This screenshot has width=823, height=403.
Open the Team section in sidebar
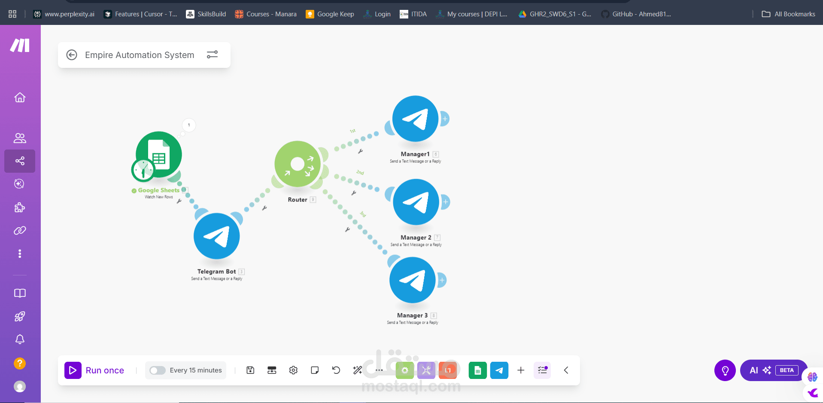point(20,138)
